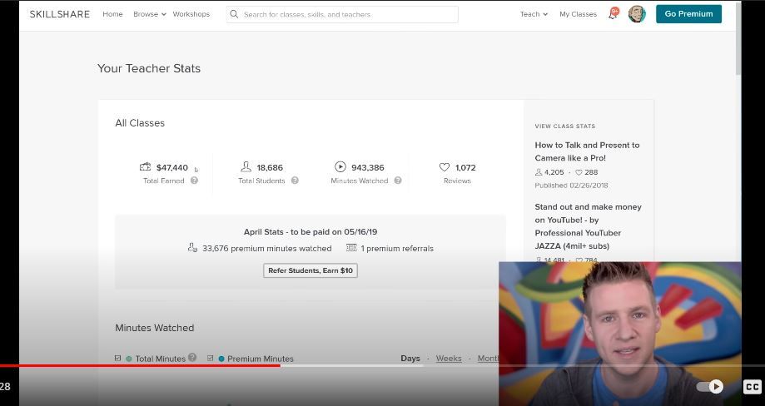Click the All Classes heading

140,123
